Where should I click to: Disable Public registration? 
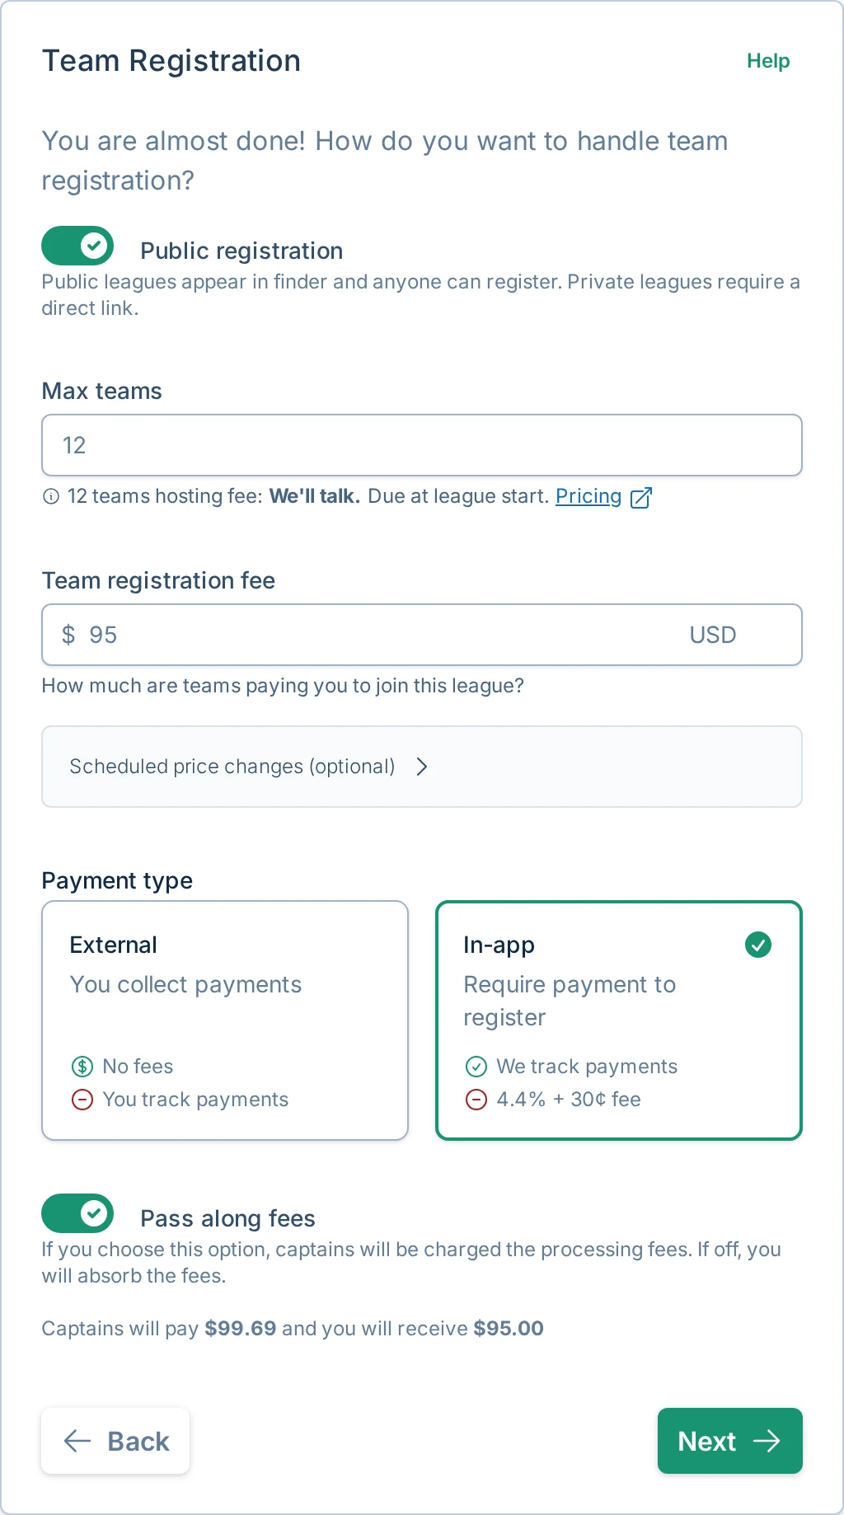(77, 246)
